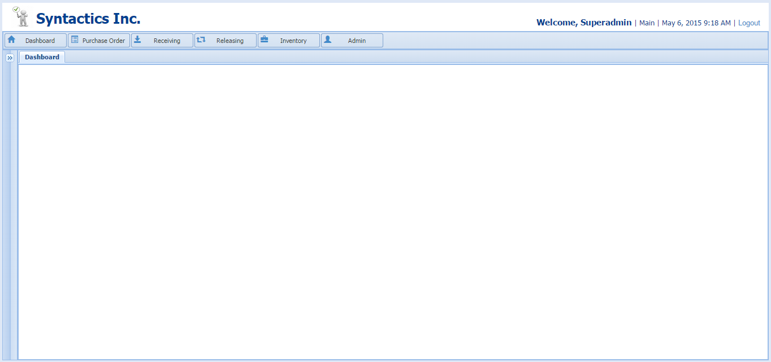Click the Welcome, Superadmin text
771x362 pixels.
[x=584, y=23]
